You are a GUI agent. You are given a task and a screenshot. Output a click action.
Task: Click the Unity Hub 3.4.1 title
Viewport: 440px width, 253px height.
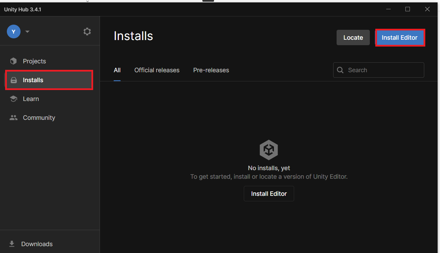point(23,9)
